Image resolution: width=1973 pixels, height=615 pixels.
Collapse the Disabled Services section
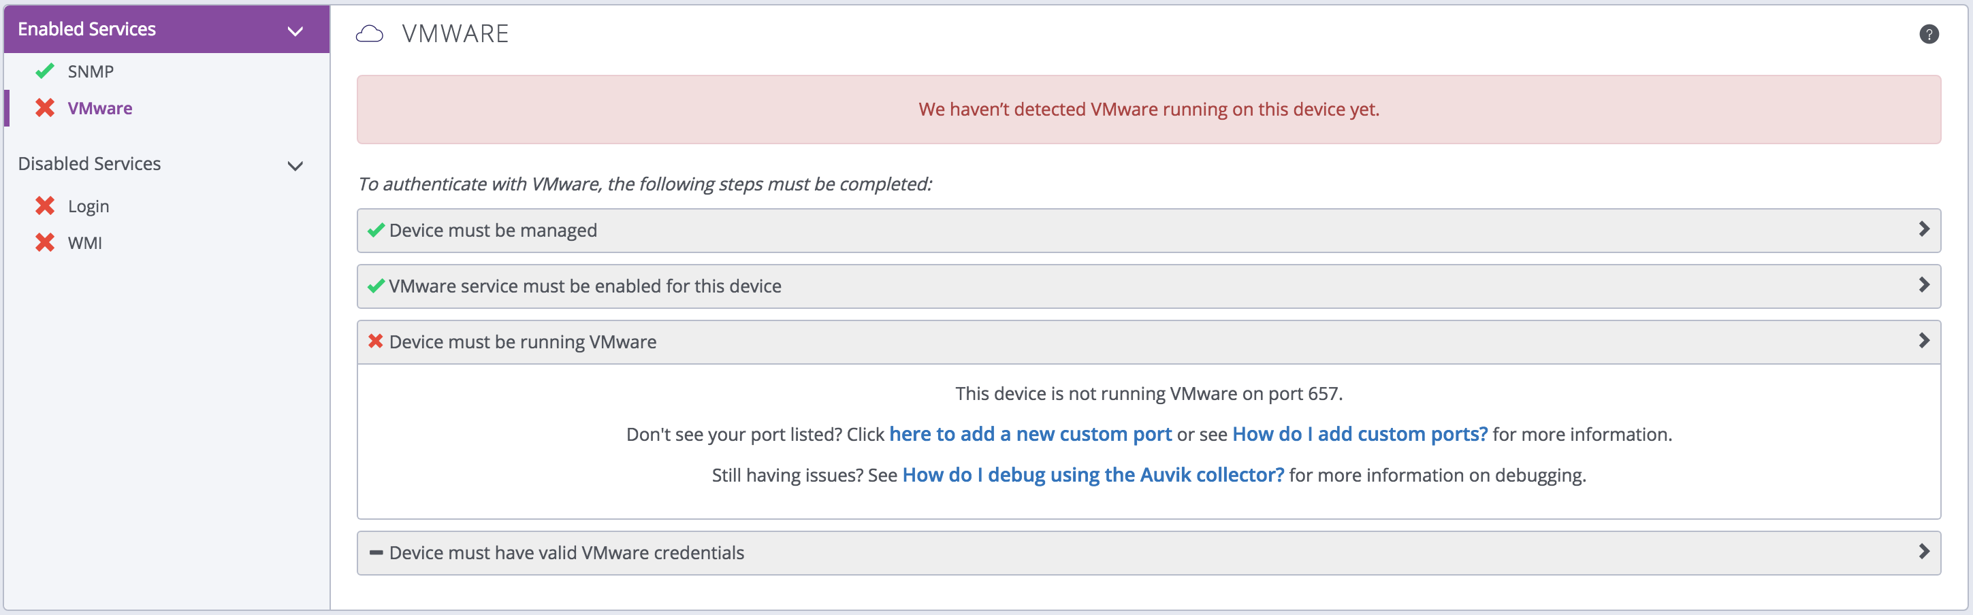coord(295,166)
